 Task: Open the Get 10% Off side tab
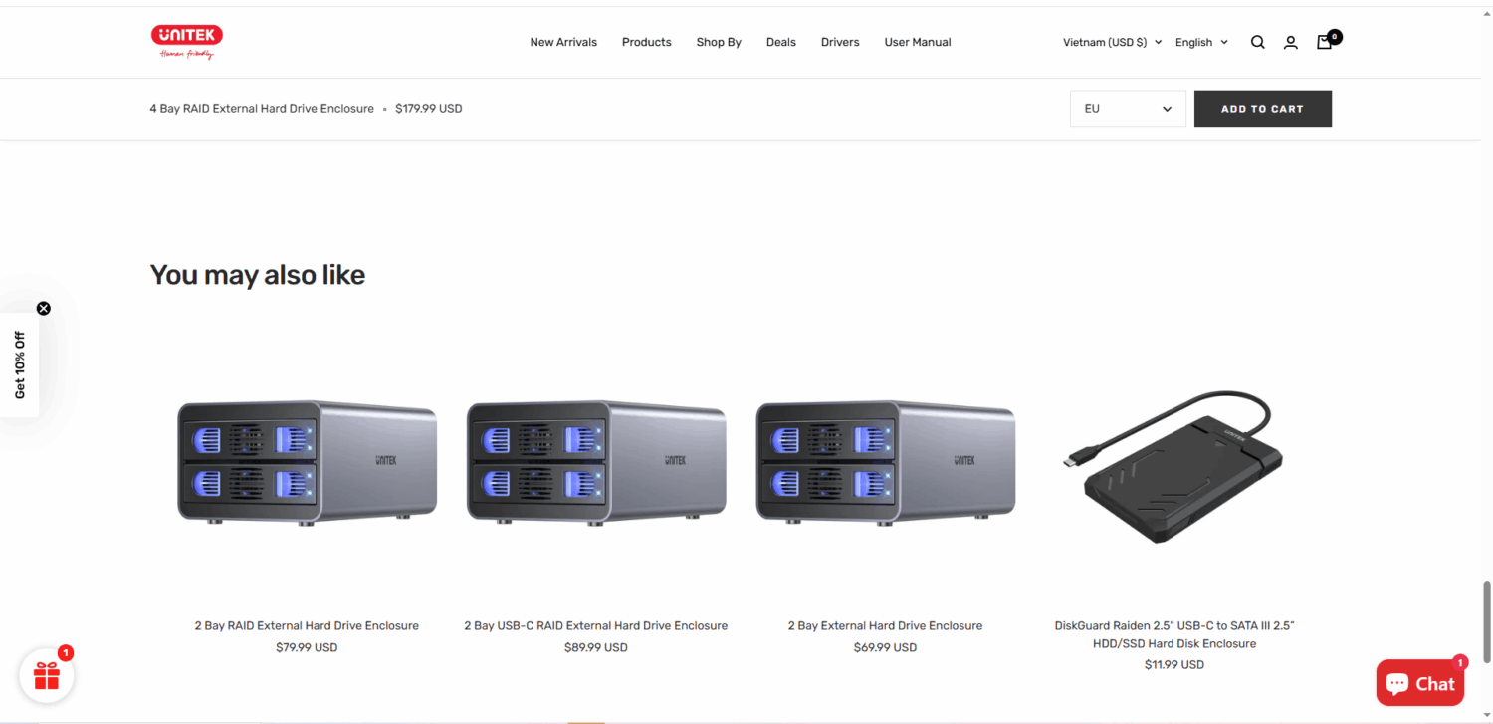pos(19,365)
